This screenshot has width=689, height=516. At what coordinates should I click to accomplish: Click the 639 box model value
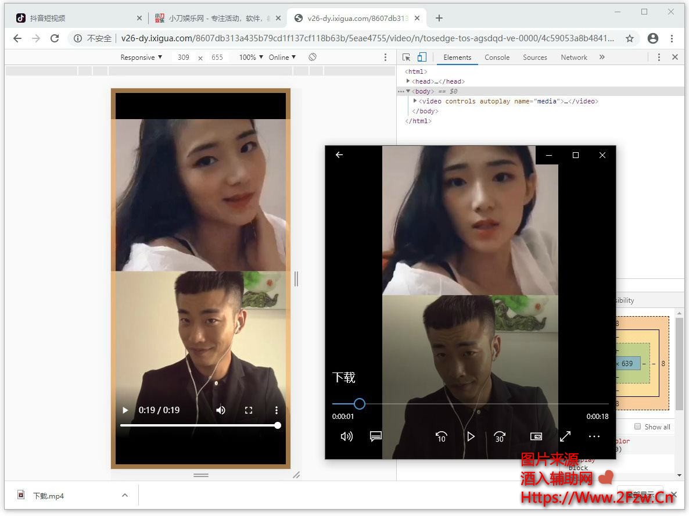[x=627, y=364]
